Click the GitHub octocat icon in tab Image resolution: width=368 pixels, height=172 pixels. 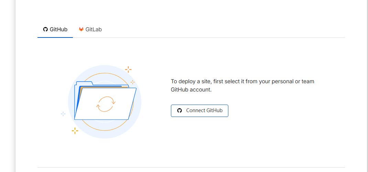45,29
